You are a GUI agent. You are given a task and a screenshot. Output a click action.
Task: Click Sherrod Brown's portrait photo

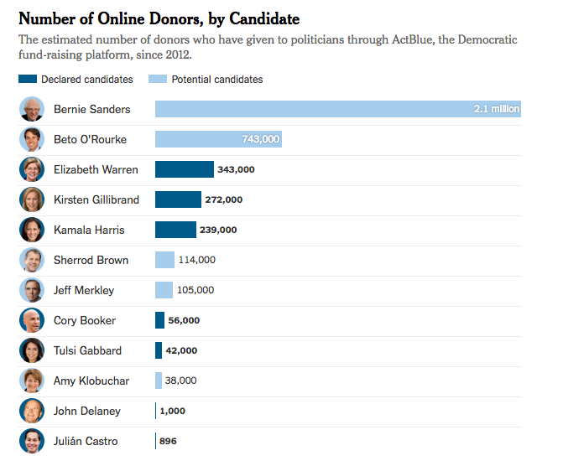[32, 260]
